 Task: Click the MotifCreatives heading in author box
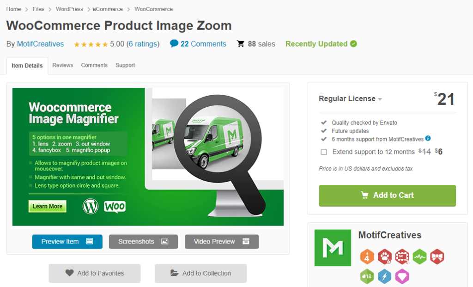tap(390, 235)
